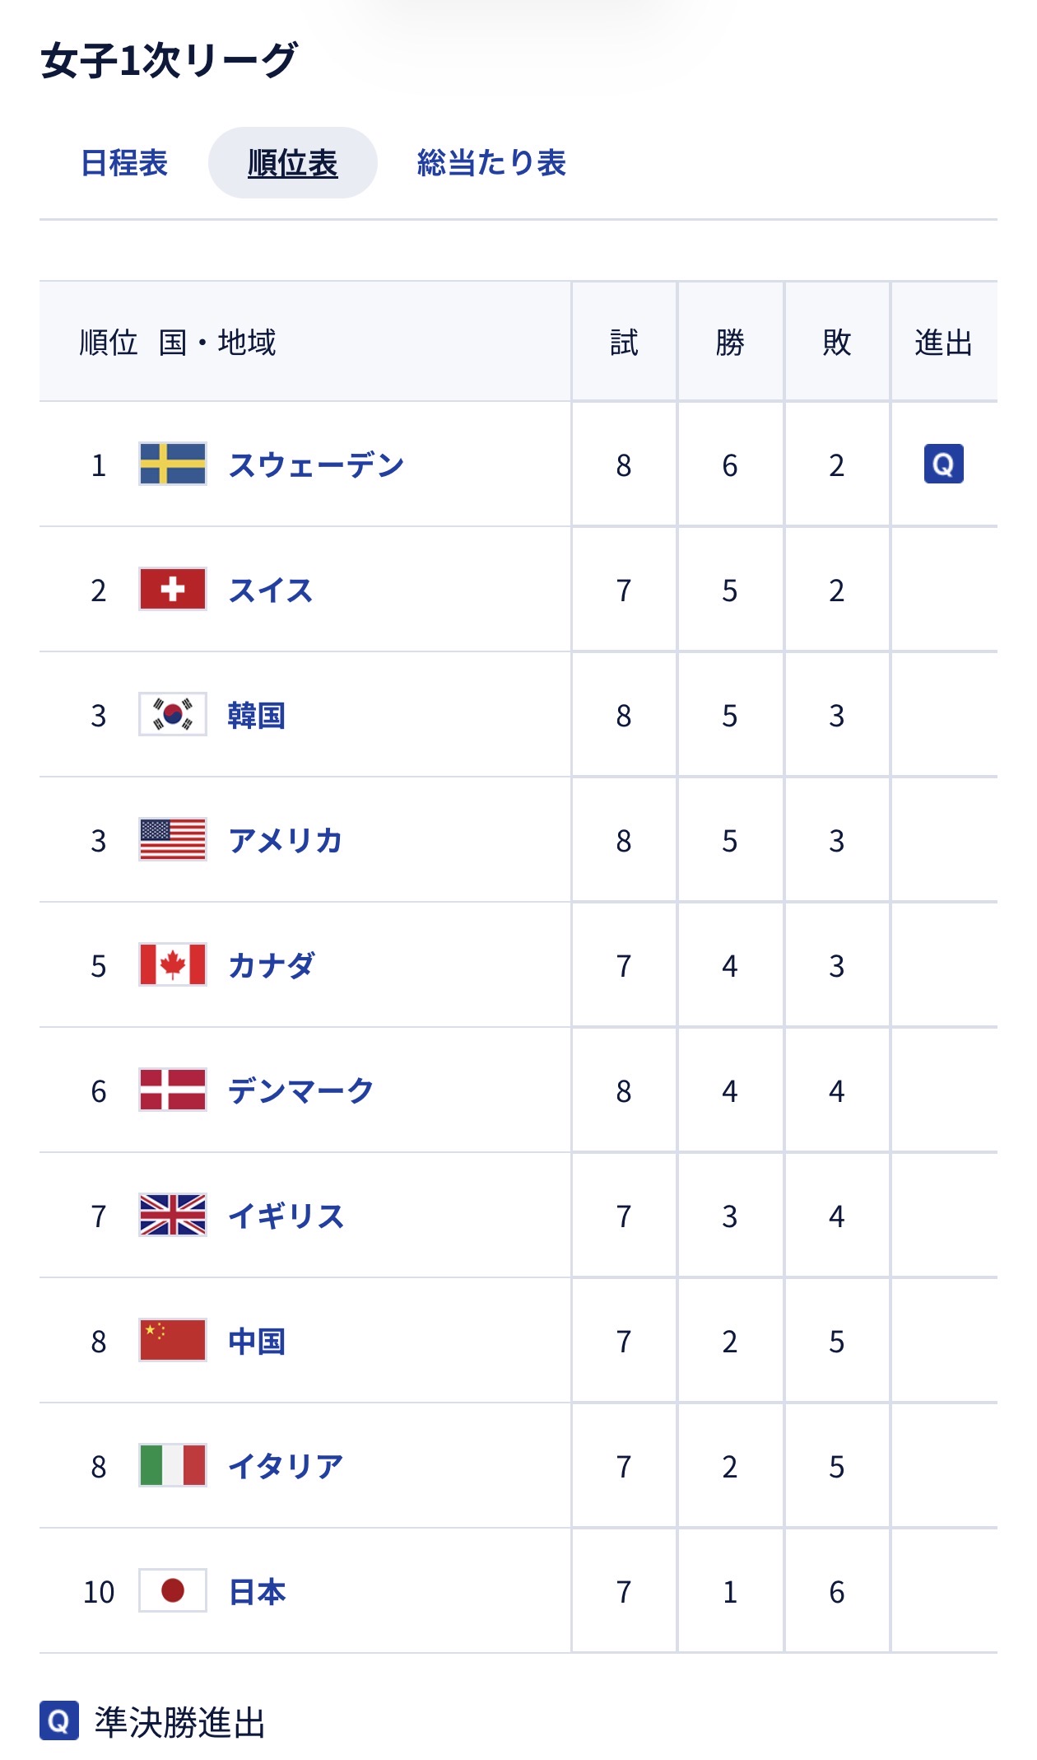Click the Q badge in Sweden's row
The height and width of the screenshot is (1760, 1037).
point(943,464)
